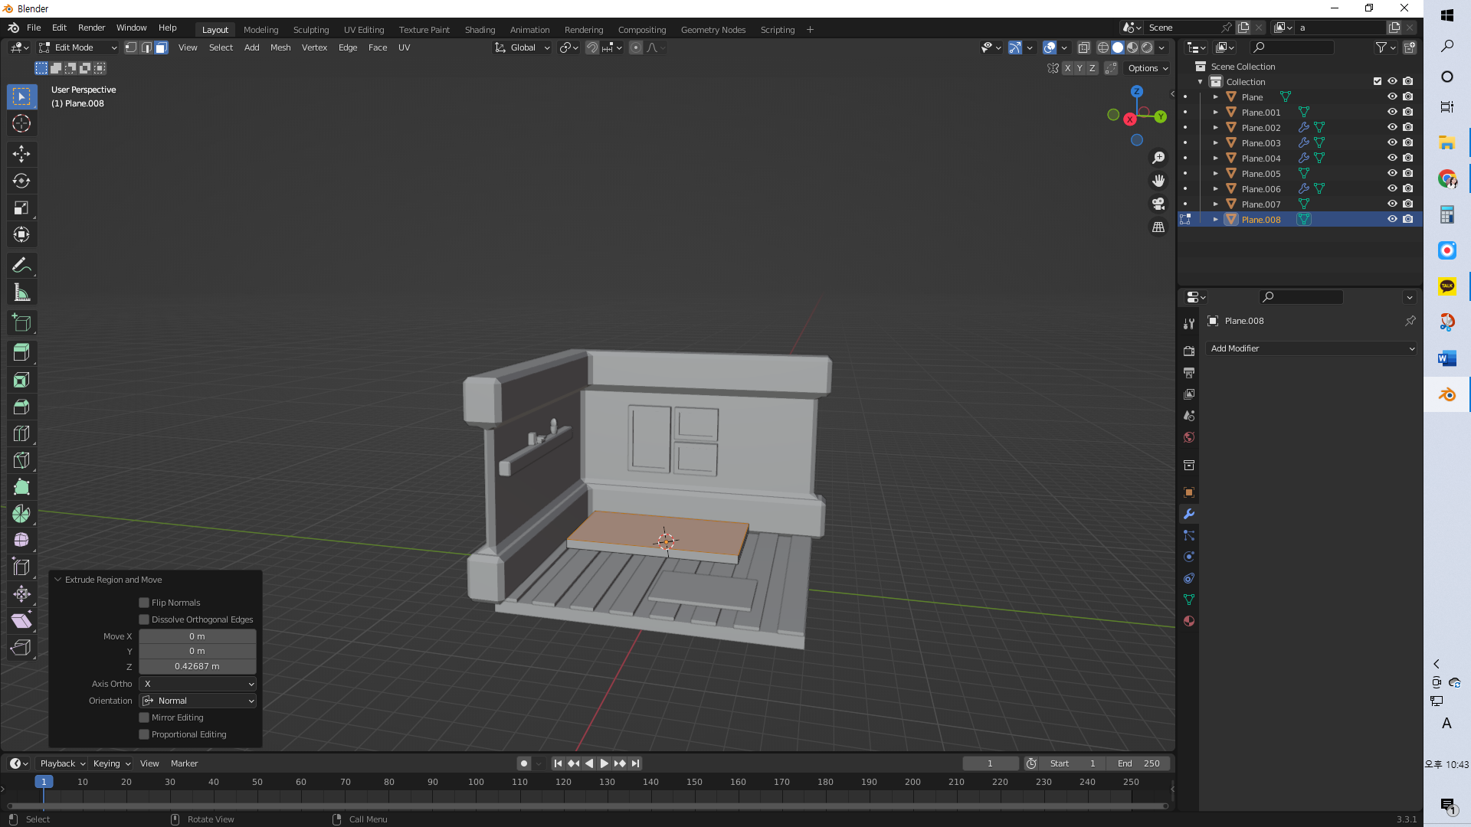Screen dimensions: 1471x827
Task: Open the Marker menu in timeline
Action: coord(184,763)
